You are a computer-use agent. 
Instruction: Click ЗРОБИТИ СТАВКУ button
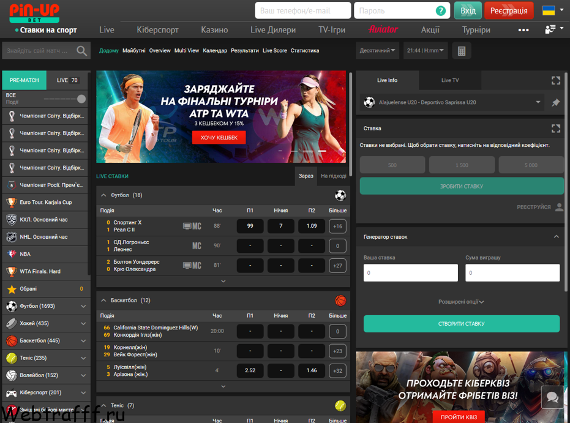(x=462, y=187)
